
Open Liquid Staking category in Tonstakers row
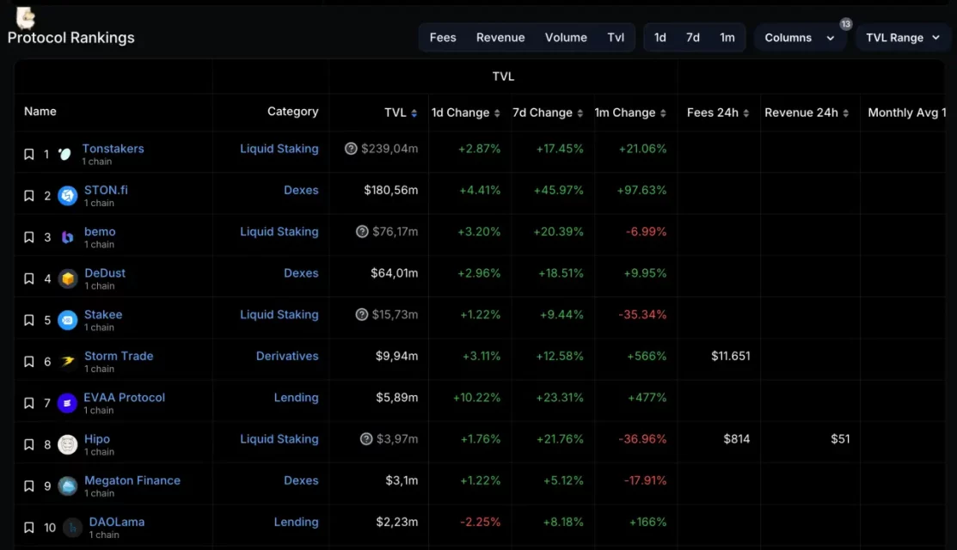point(279,149)
